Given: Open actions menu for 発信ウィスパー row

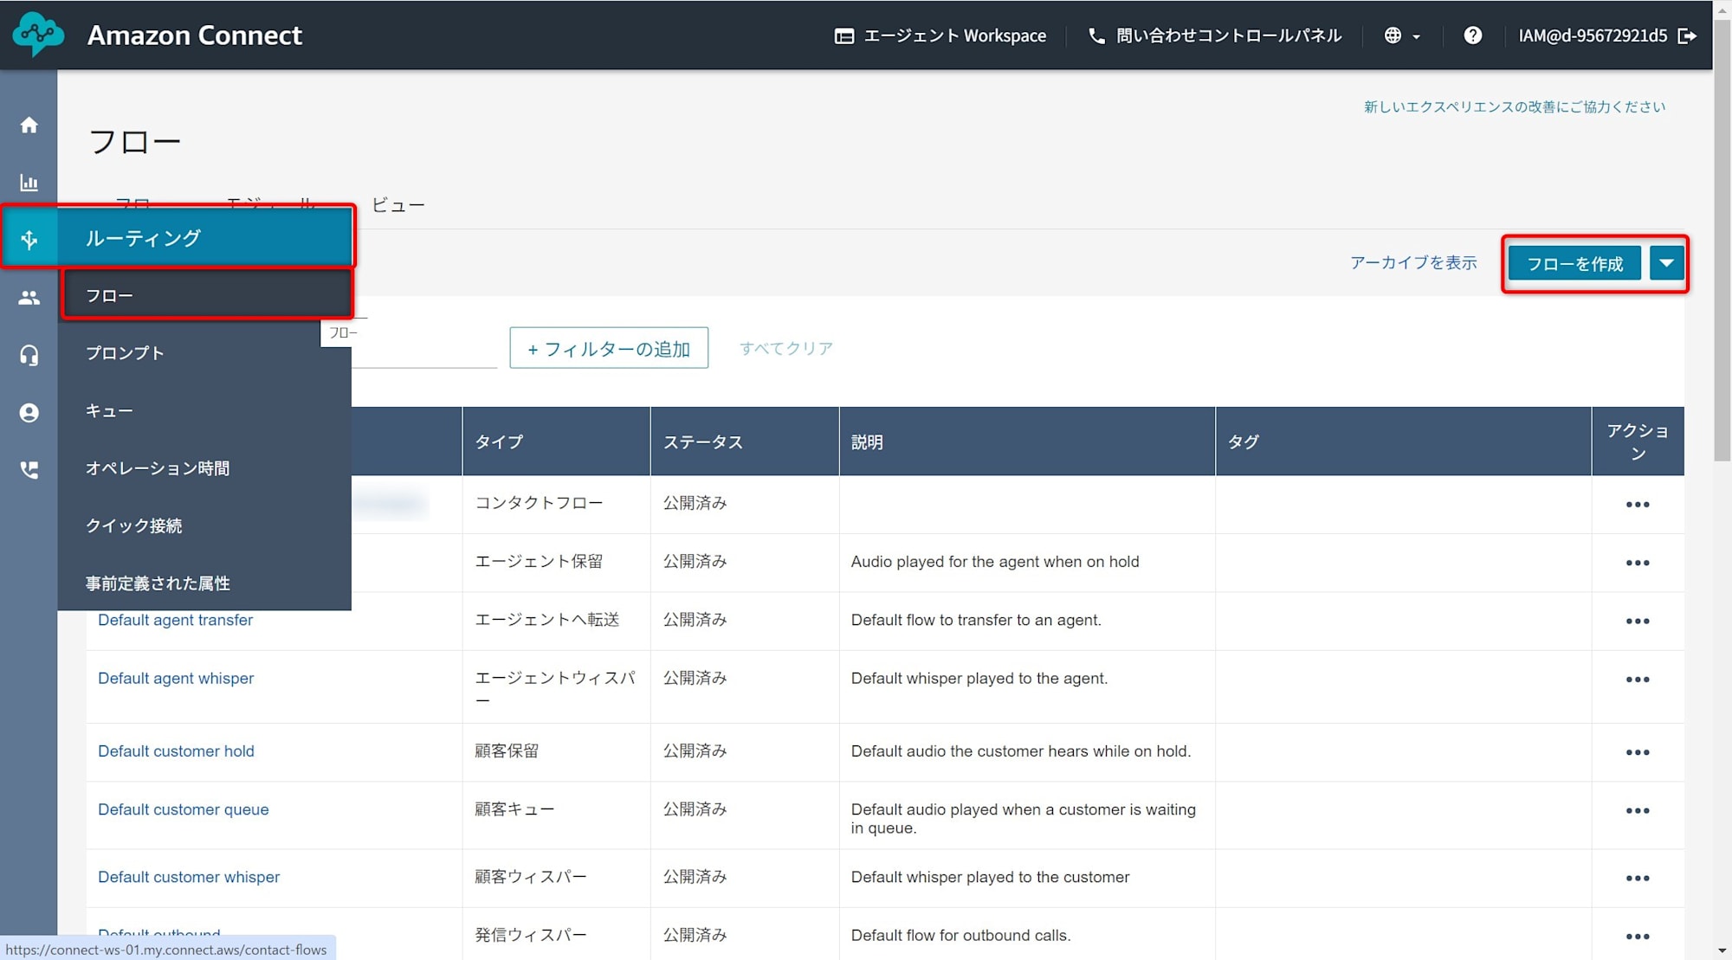Looking at the screenshot, I should tap(1637, 937).
